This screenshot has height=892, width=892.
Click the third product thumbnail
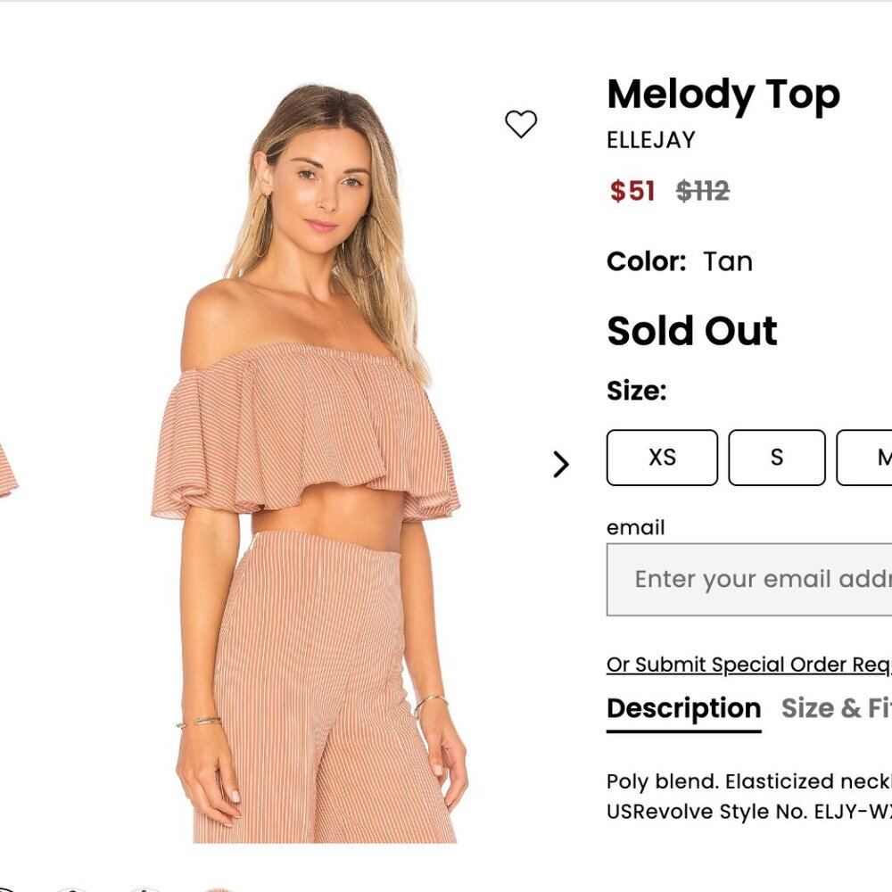(143, 889)
